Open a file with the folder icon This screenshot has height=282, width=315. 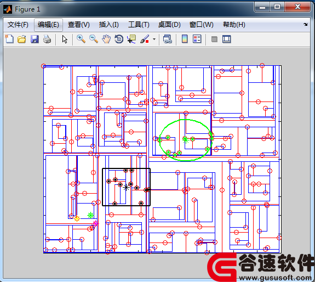click(22, 39)
